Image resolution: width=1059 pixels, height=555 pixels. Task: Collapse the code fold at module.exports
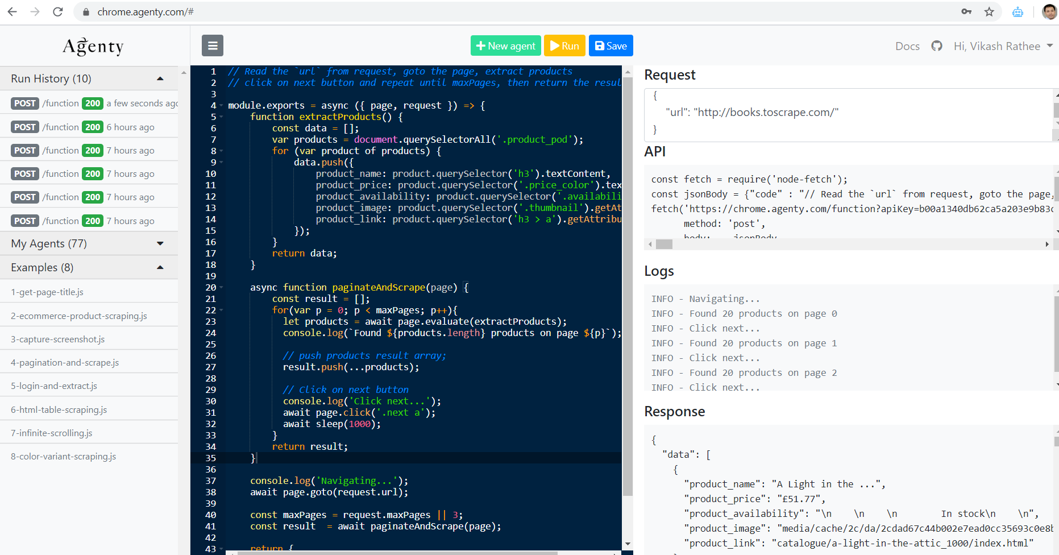point(221,105)
